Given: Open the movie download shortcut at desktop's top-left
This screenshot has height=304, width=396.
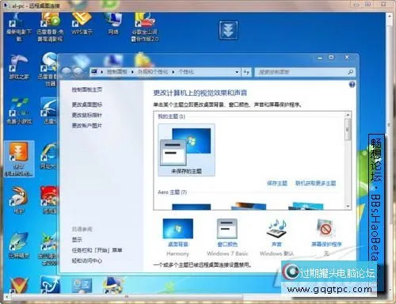Looking at the screenshot, I should 18,27.
